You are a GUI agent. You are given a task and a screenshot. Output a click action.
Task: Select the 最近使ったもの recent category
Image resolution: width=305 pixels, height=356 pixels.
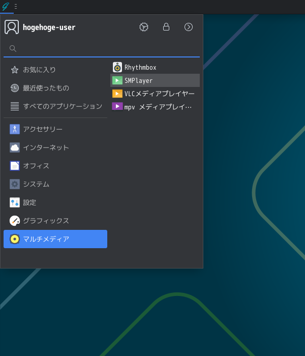[x=55, y=88]
